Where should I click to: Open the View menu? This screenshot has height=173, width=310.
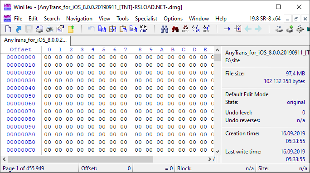(104, 19)
